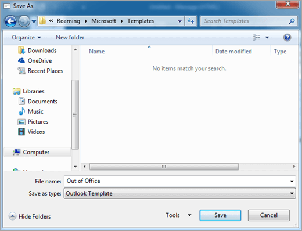Click the Libraries folder icon
Image resolution: width=302 pixels, height=231 pixels.
pos(17,91)
